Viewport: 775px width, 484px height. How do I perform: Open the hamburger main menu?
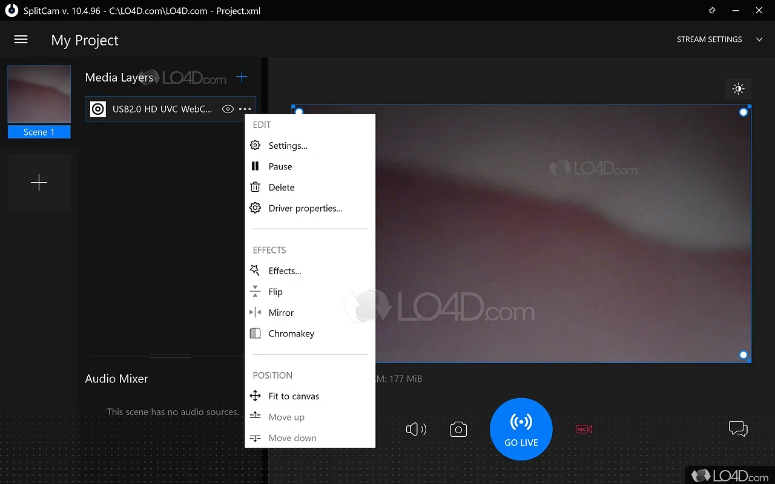tap(21, 40)
